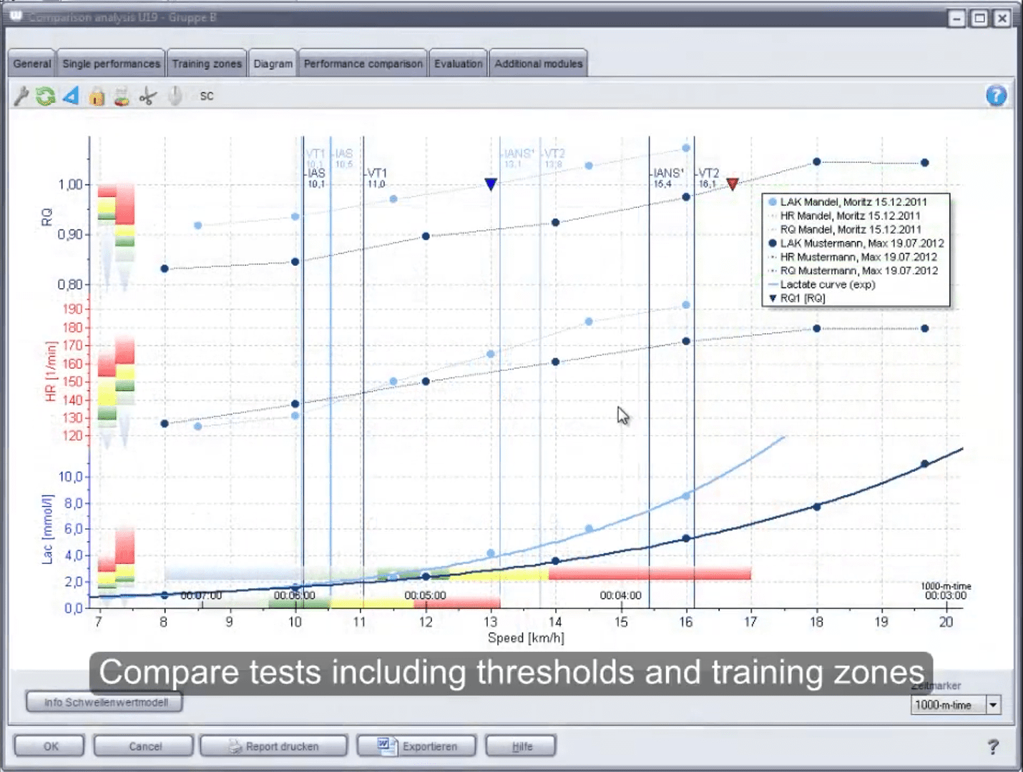Click the padlock icon in toolbar
The image size is (1023, 772).
[x=97, y=96]
